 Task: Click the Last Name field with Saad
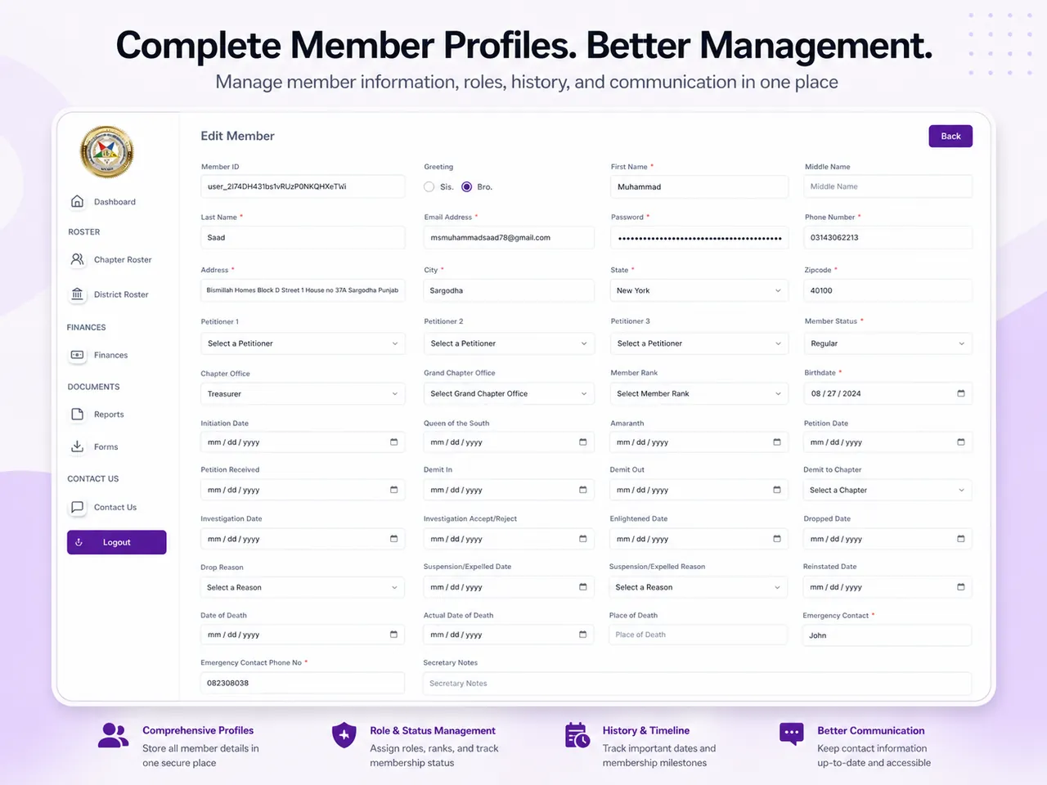coord(303,237)
